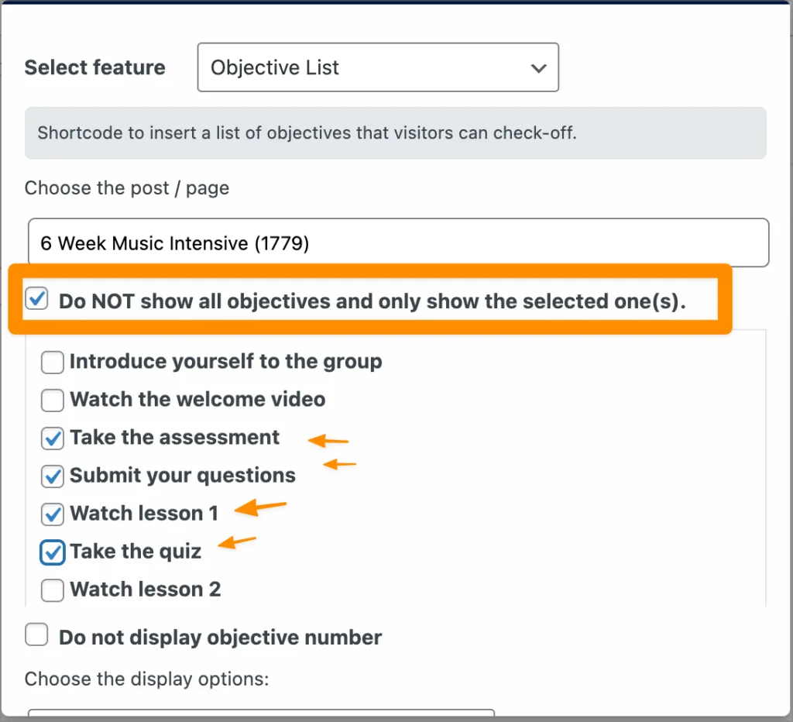Uncheck the Submit your questions objective
Image resolution: width=793 pixels, height=722 pixels.
pos(52,476)
